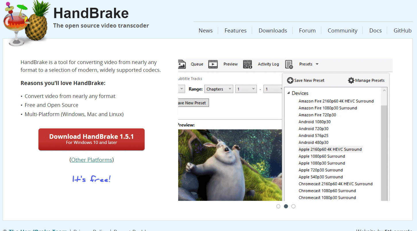Go to the Features page
The width and height of the screenshot is (417, 231).
pos(235,30)
